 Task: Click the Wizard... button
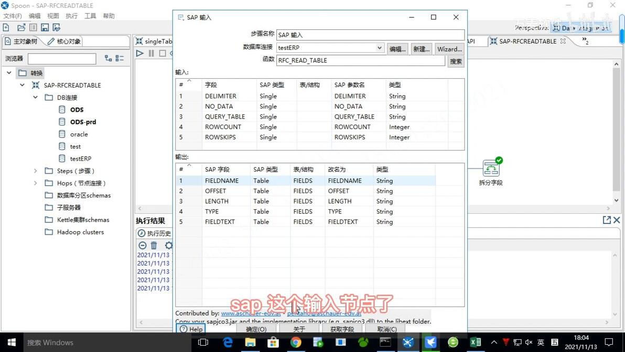pos(450,49)
